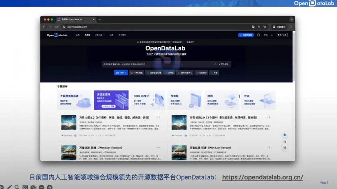Select the 数据集 navigation menu item

click(87, 35)
